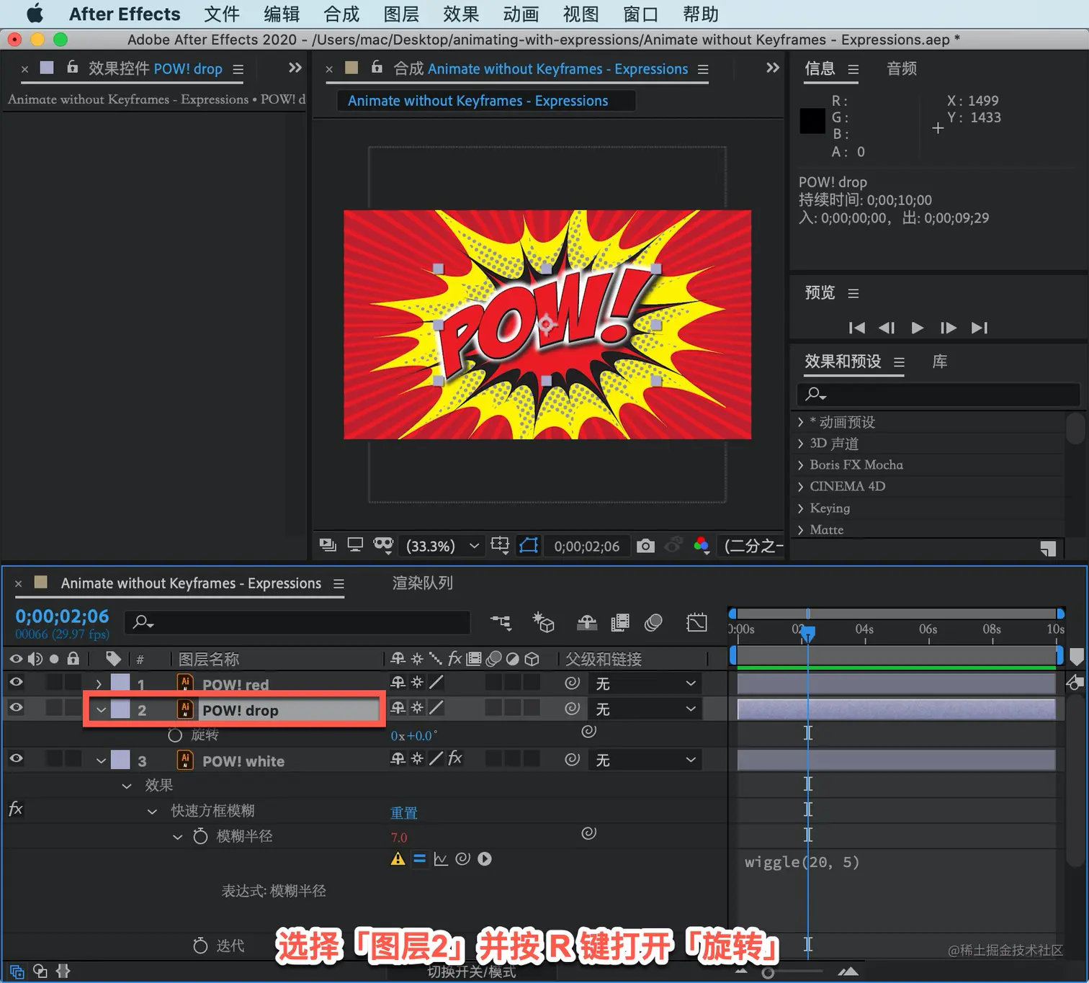1089x983 pixels.
Task: Open the 效果 menu in menu bar
Action: pyautogui.click(x=461, y=14)
